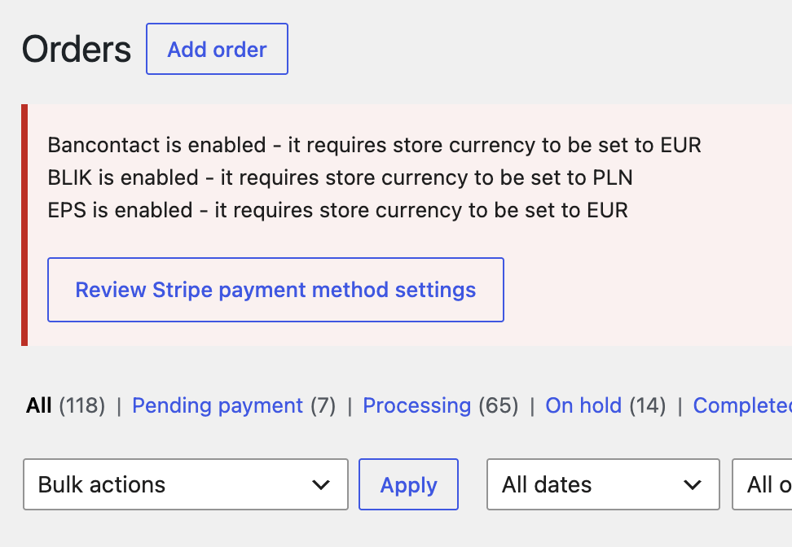Open the Bulk actions dropdown

tap(186, 484)
